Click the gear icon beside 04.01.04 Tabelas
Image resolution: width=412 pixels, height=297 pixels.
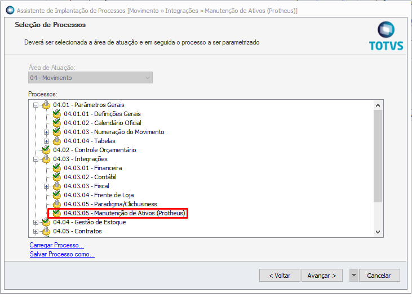tap(57, 141)
